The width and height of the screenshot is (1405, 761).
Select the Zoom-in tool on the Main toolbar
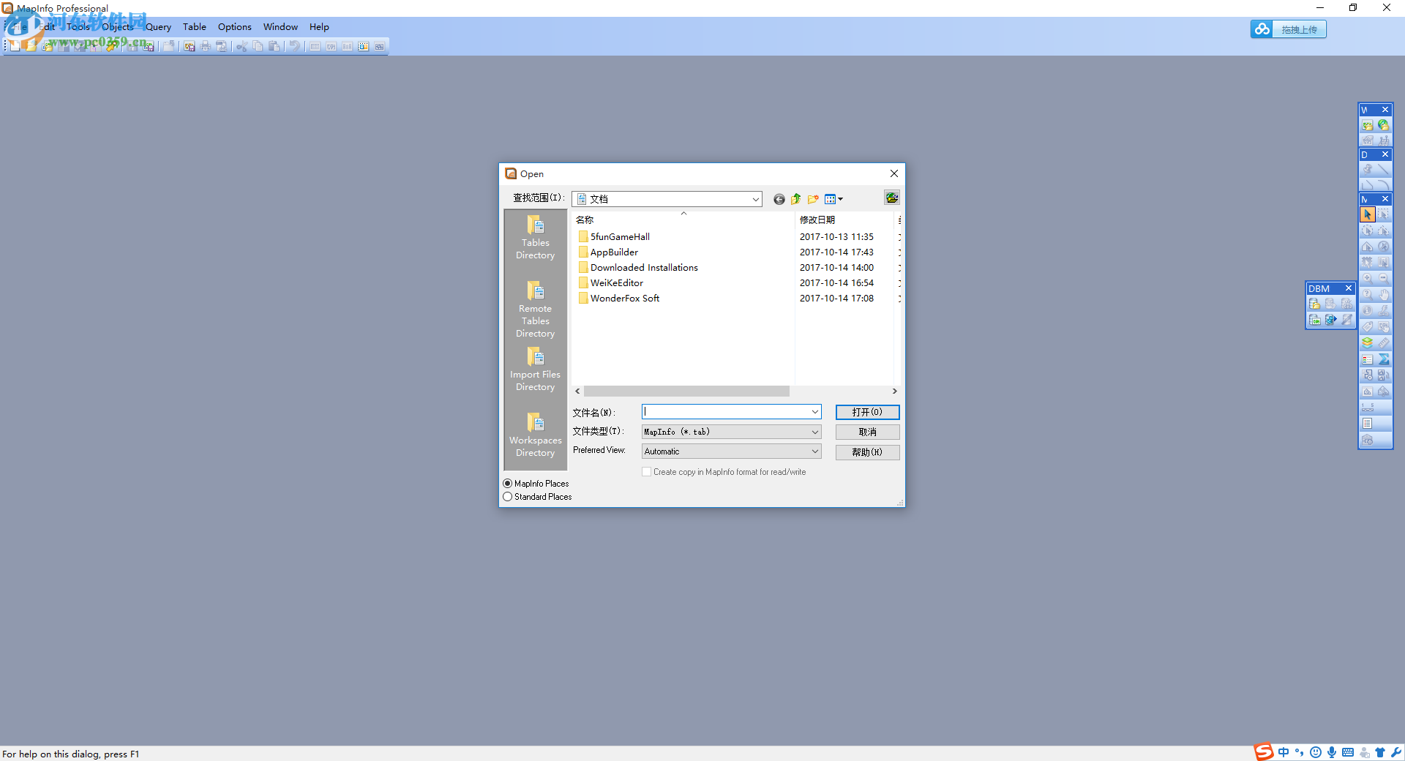(x=1368, y=278)
